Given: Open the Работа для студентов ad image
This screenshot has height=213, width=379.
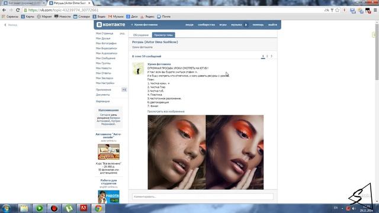Looking at the screenshot, I should (x=108, y=196).
